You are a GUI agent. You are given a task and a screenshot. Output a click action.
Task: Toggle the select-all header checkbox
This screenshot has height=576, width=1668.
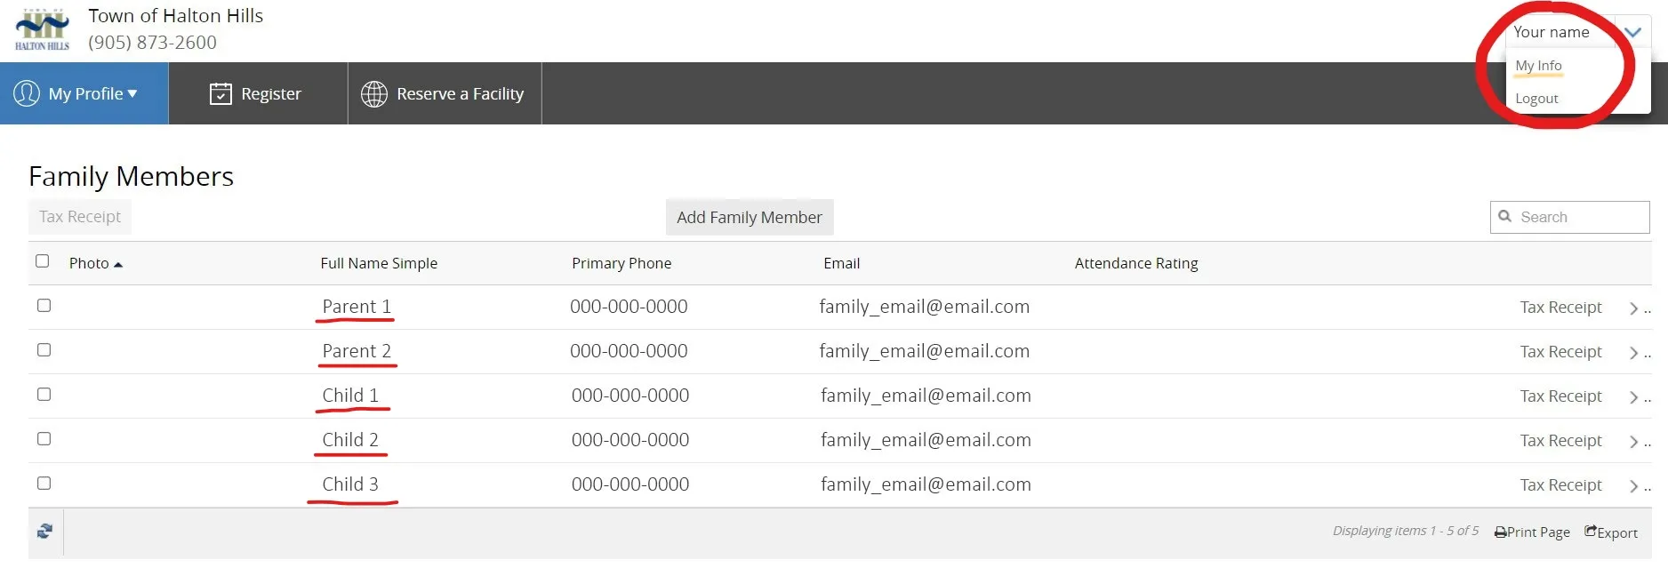(x=42, y=260)
